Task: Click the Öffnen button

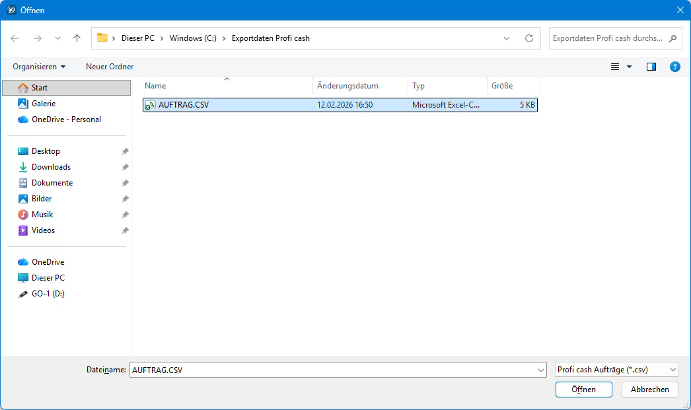Action: pyautogui.click(x=583, y=390)
